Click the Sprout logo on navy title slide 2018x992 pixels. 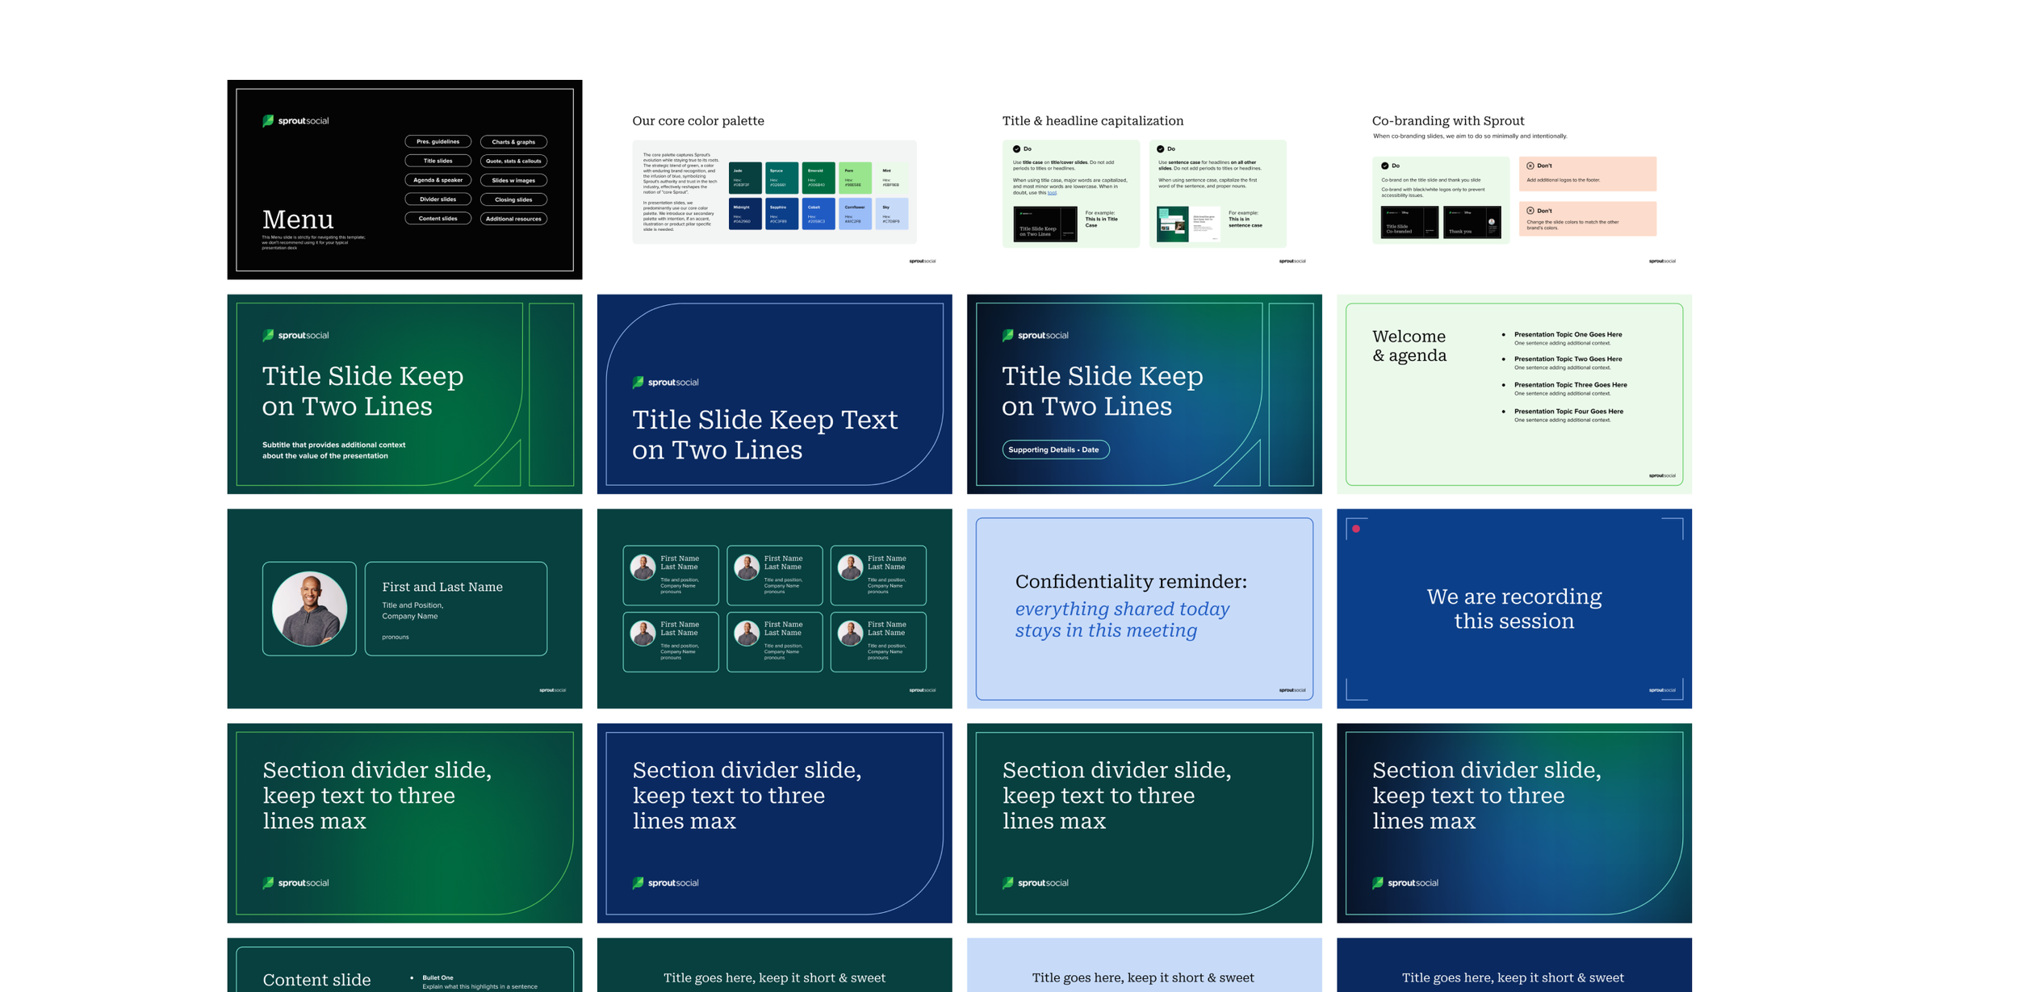point(666,382)
